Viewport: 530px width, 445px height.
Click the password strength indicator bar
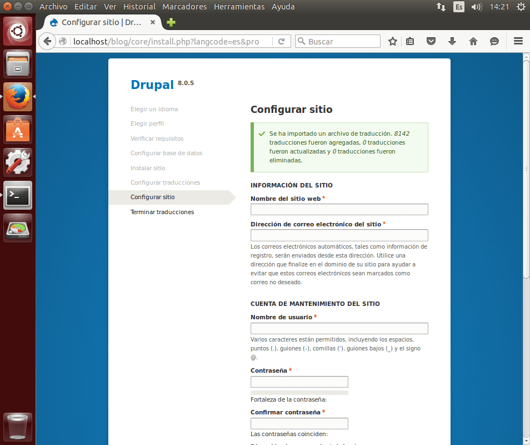pyautogui.click(x=299, y=393)
